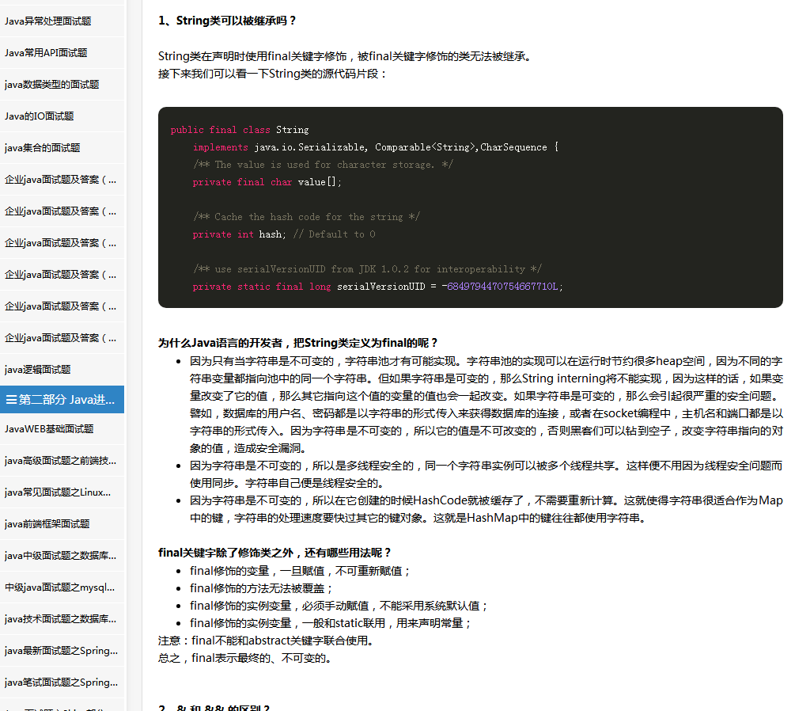
Task: Click the heading final关键字除了修饰类之外
Action: (x=274, y=553)
